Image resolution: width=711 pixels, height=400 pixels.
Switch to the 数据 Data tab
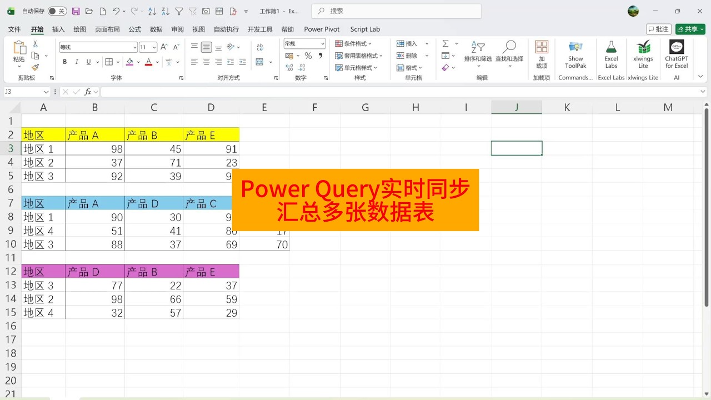[x=156, y=29]
